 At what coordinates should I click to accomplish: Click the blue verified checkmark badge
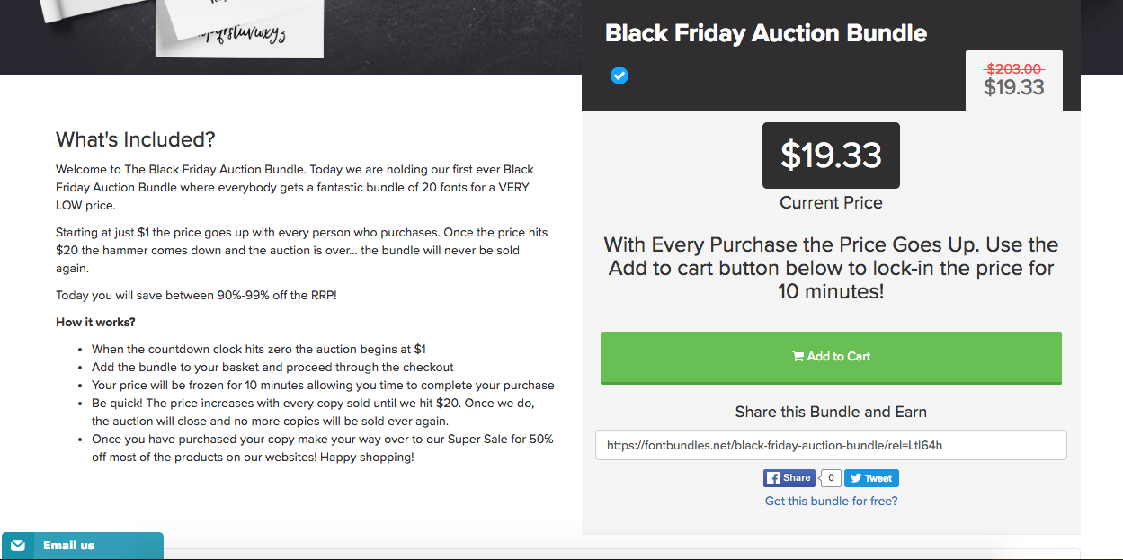(x=619, y=76)
